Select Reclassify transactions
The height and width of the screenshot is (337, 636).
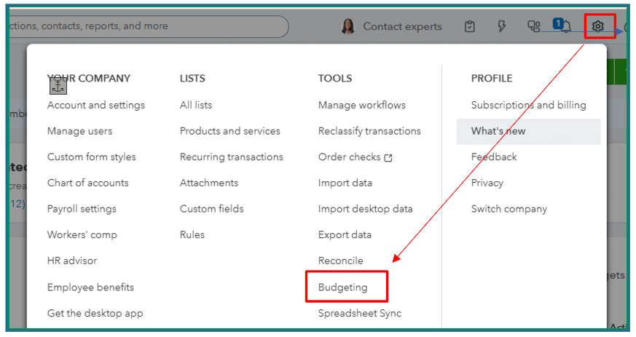click(369, 131)
